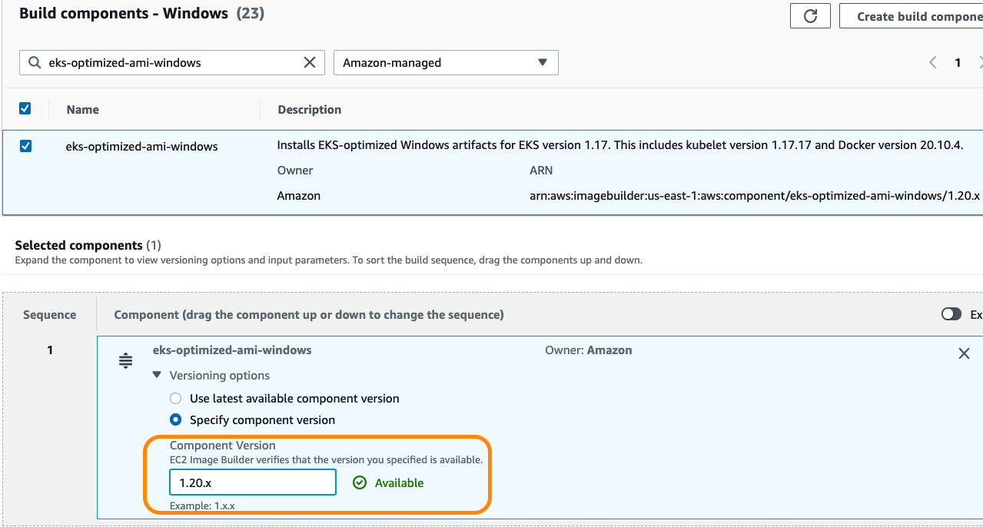Viewport: 983px width, 527px height.
Task: Clear the search field text
Action: point(310,62)
